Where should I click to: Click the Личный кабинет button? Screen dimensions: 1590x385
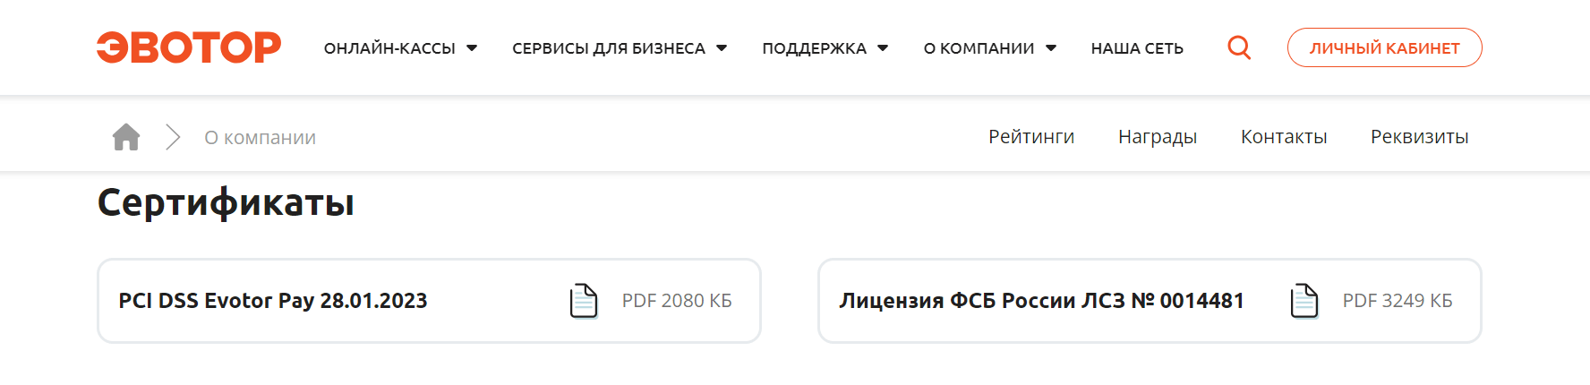click(x=1384, y=47)
